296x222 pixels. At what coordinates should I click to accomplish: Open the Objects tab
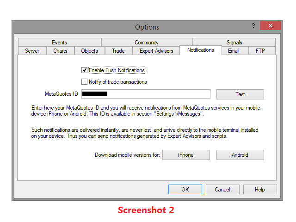click(89, 51)
